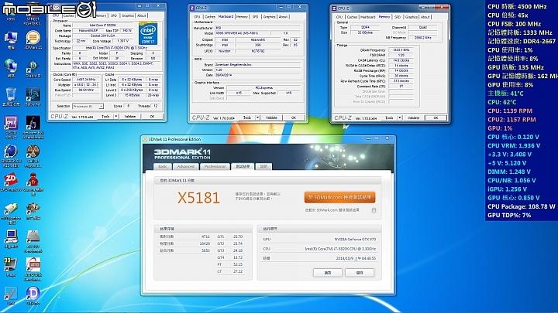
Task: Open the Basic tab in 3DMark 11
Action: pyautogui.click(x=163, y=166)
